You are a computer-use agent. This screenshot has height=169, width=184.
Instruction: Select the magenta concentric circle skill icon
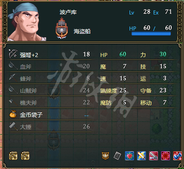(x=166, y=156)
